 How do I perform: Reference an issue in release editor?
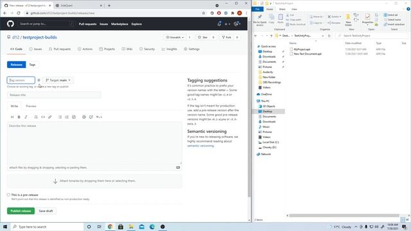[91, 117]
